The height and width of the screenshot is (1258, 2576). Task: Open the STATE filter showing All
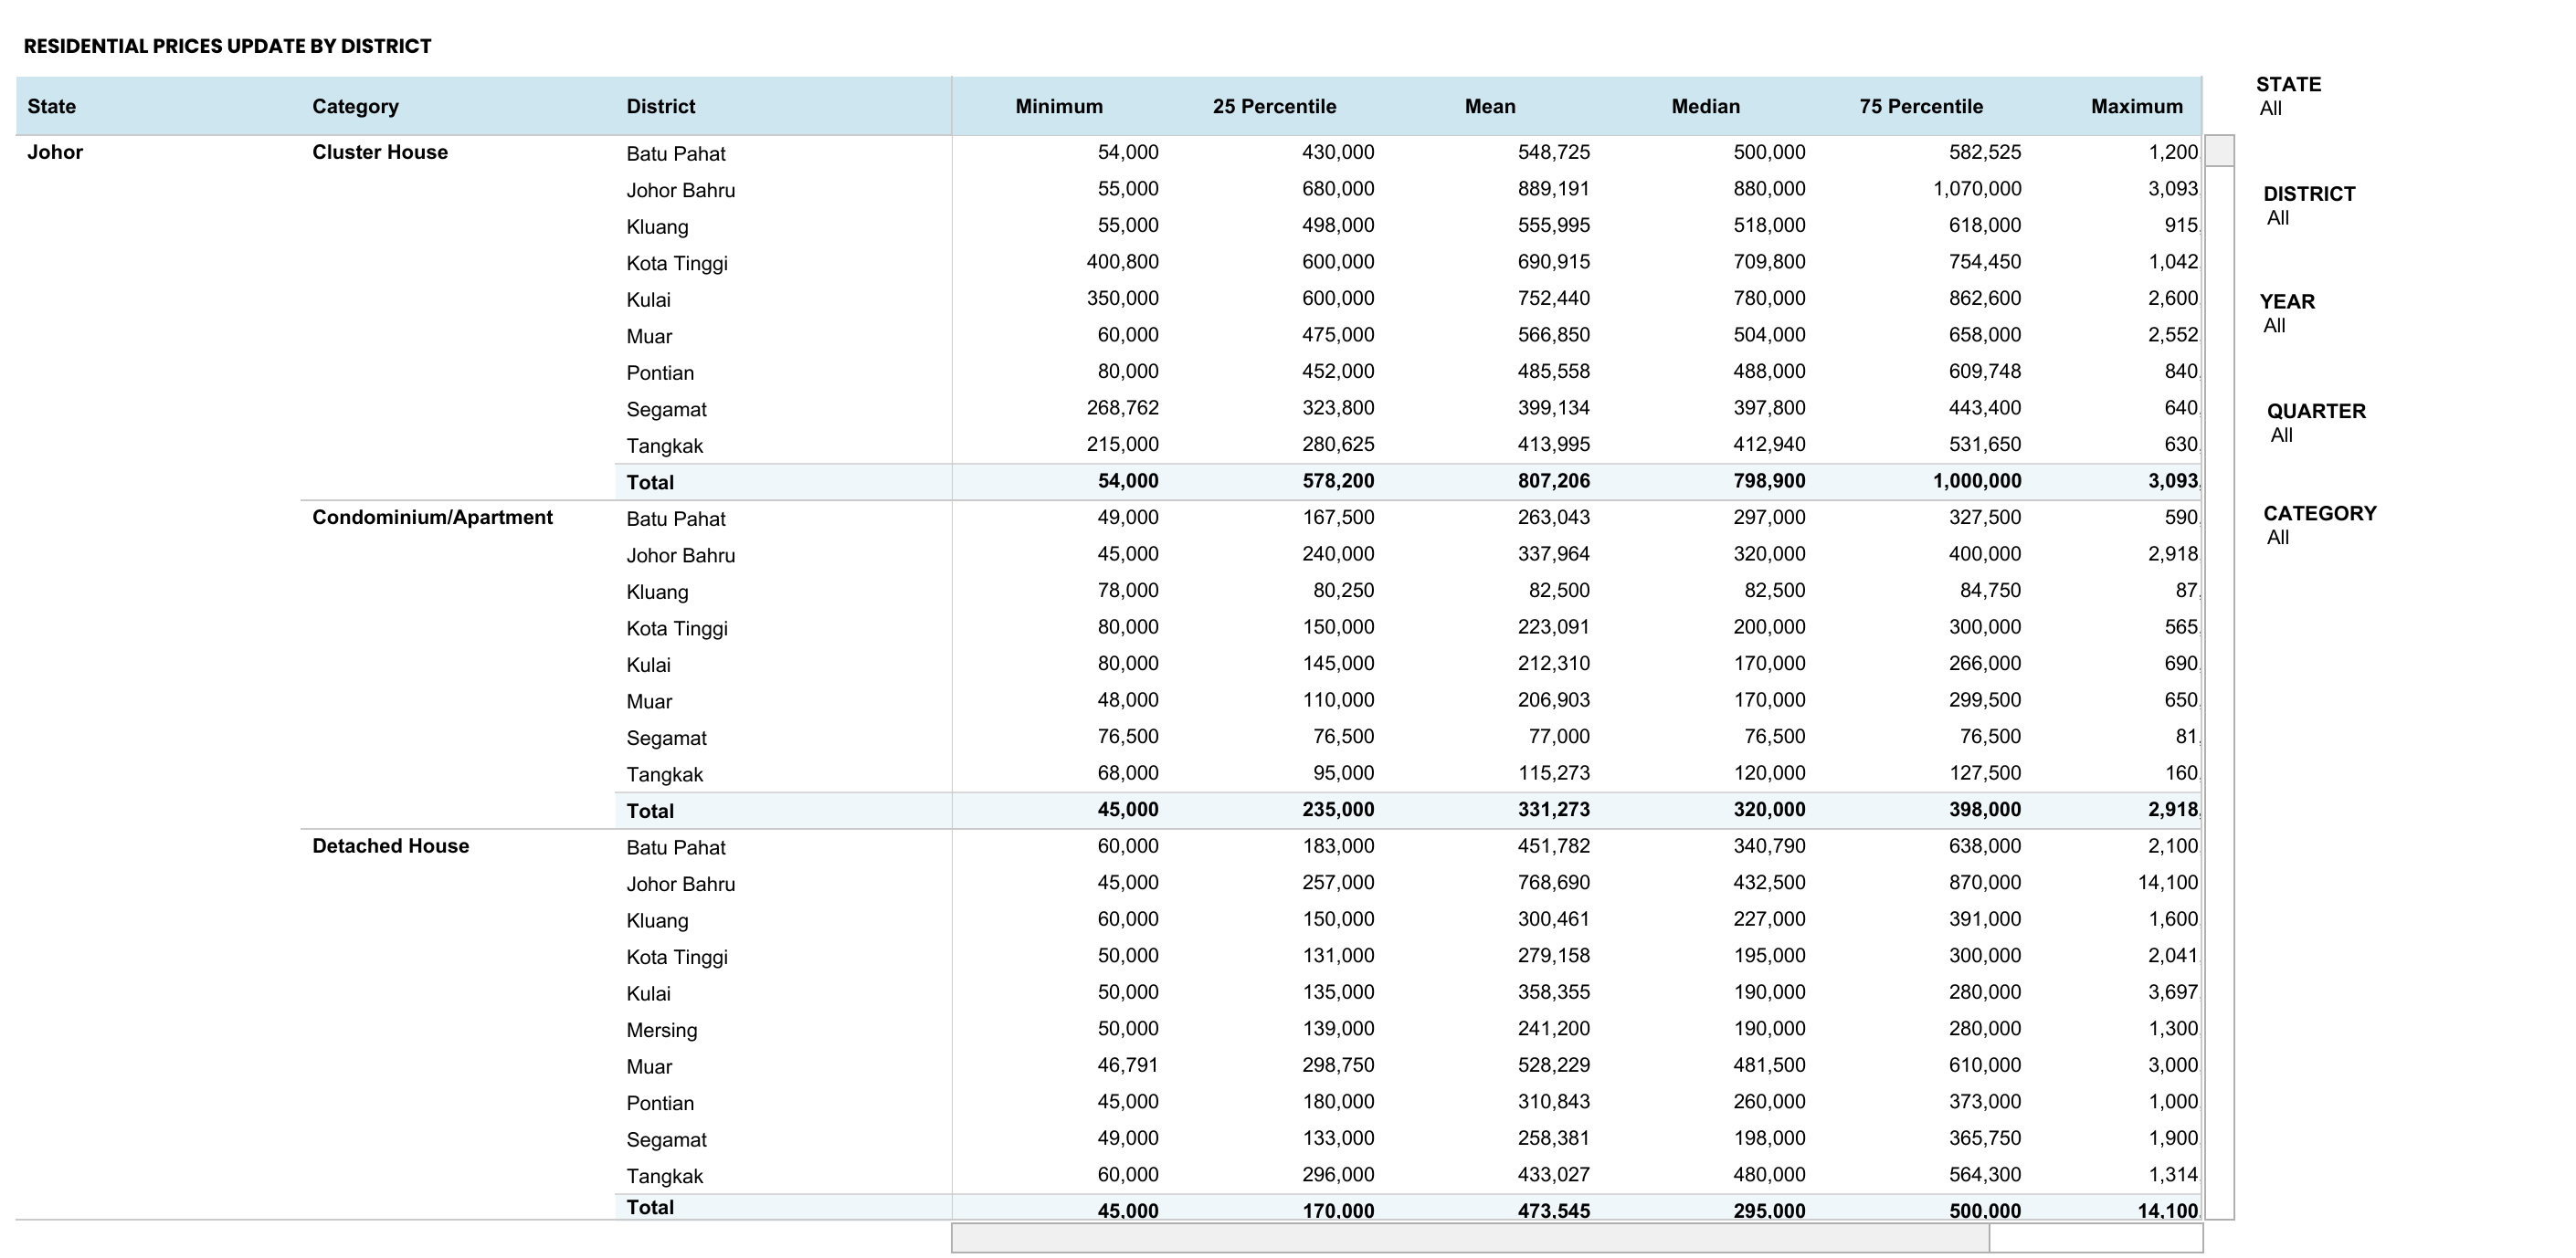coord(2272,108)
